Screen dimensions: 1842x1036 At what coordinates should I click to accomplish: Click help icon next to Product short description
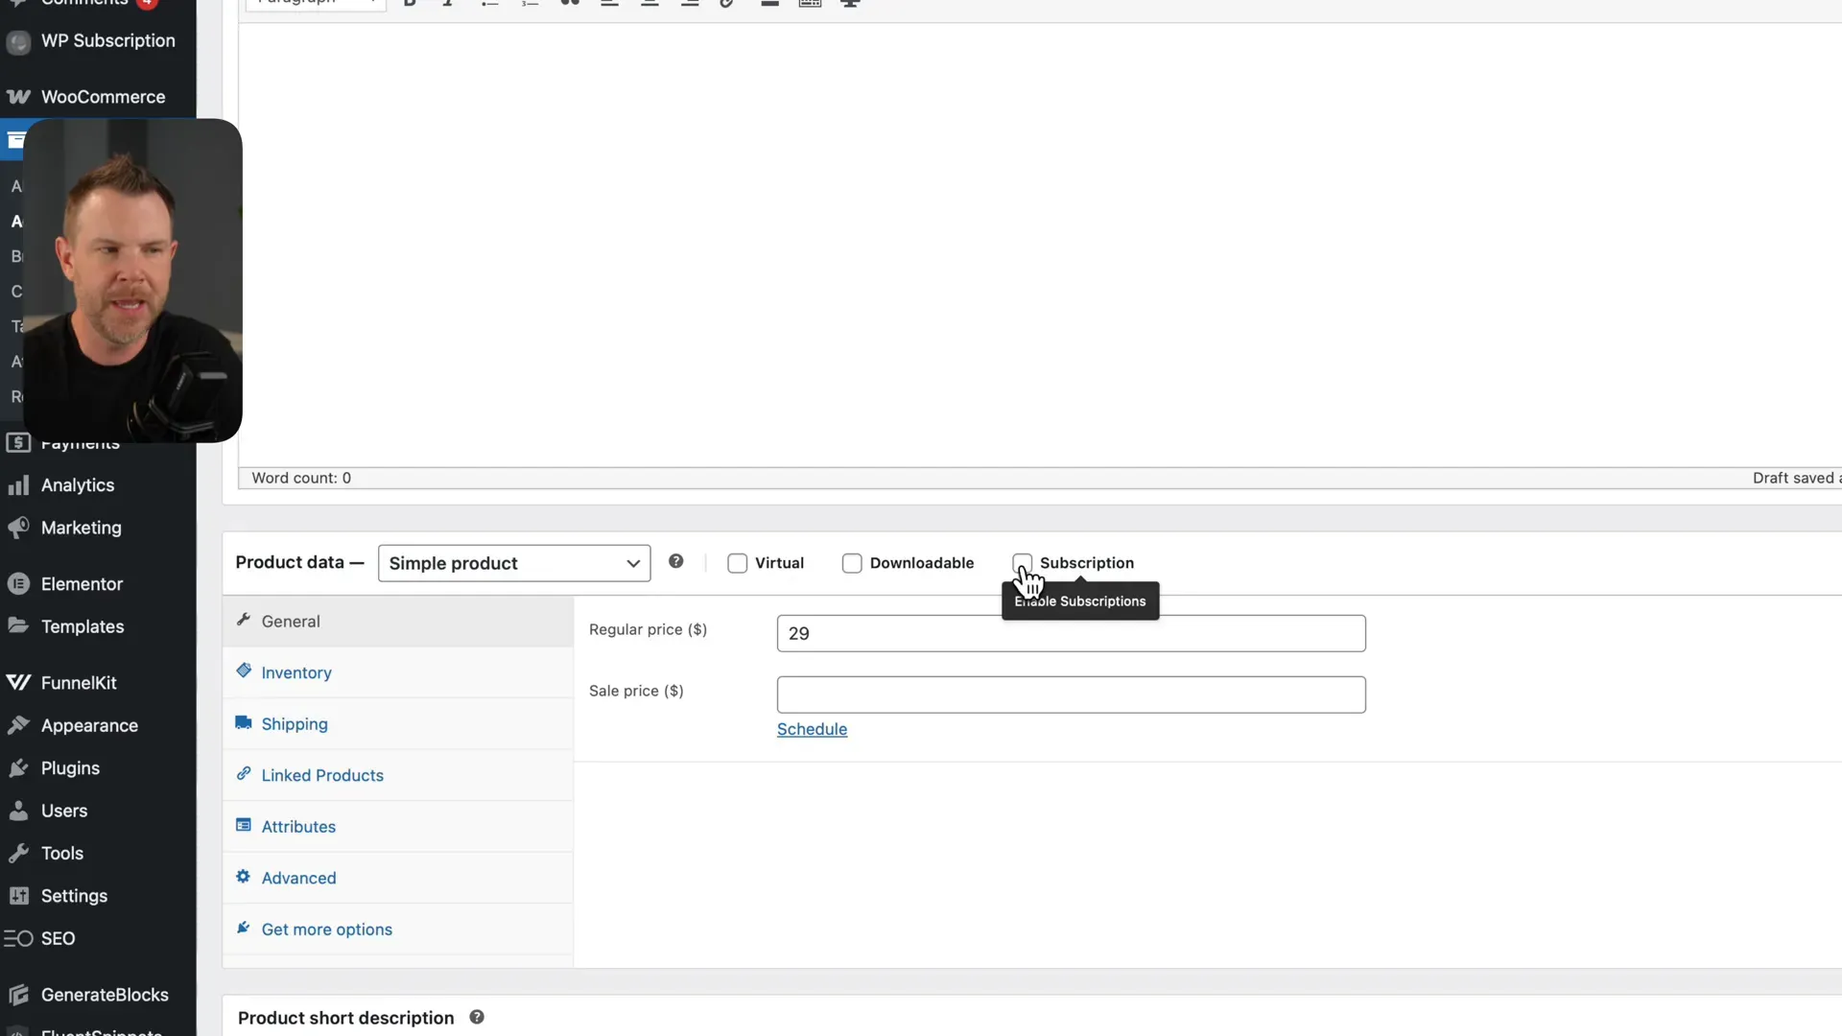point(477,1017)
